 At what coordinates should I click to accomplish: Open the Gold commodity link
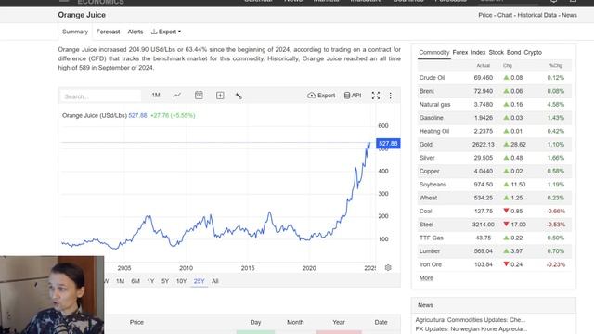click(x=425, y=145)
